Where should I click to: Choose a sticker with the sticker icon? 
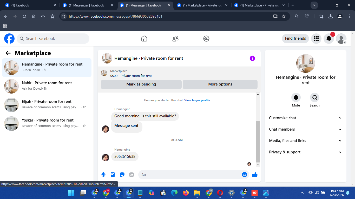pos(122,175)
